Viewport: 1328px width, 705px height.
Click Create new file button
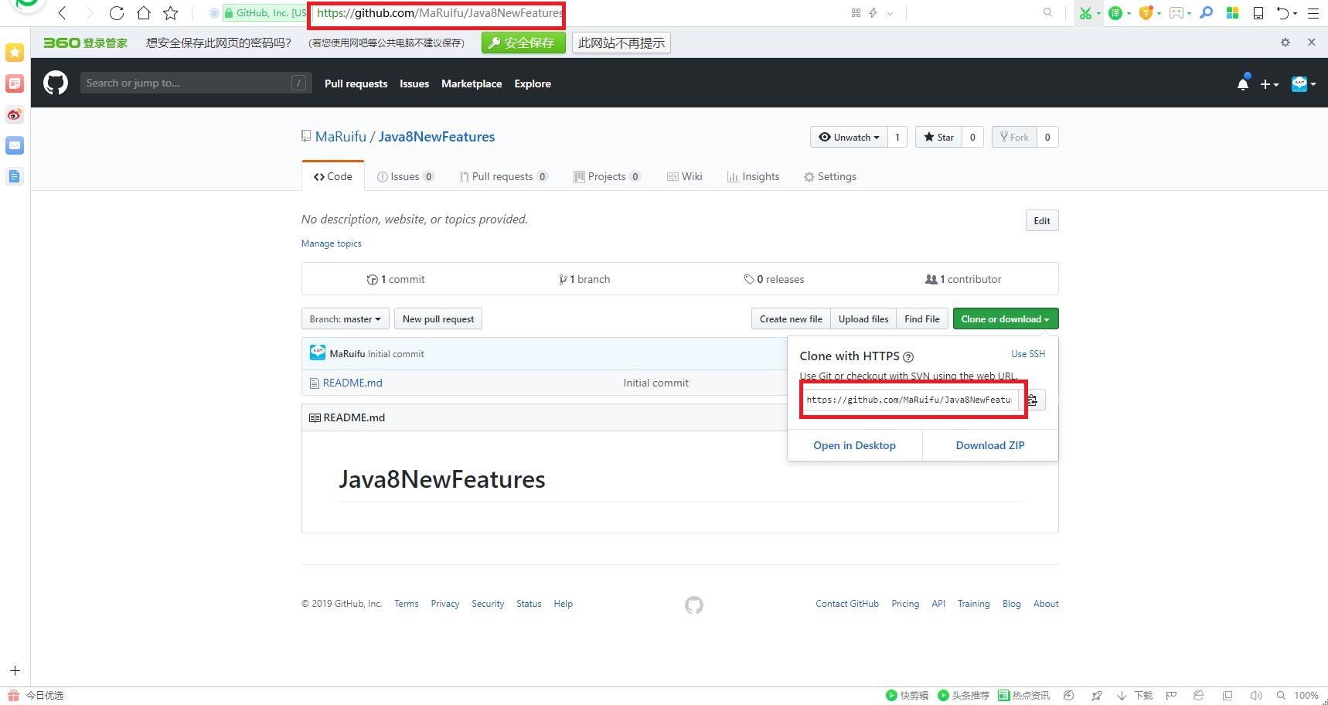coord(791,318)
